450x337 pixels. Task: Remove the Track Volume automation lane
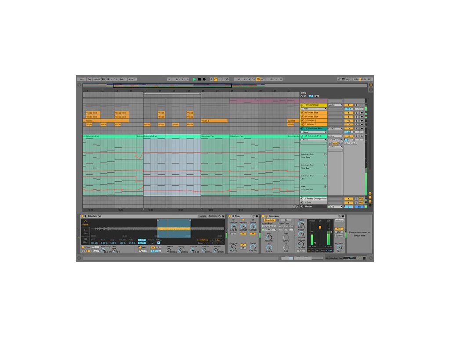325,186
